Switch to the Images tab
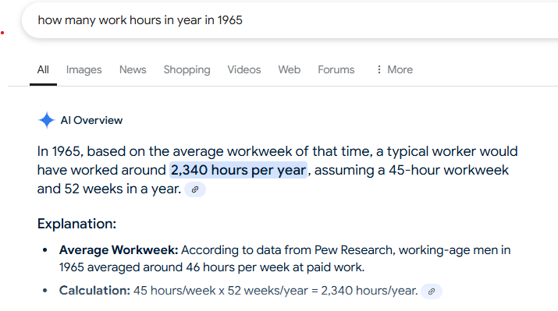558x311 pixels. click(x=84, y=69)
